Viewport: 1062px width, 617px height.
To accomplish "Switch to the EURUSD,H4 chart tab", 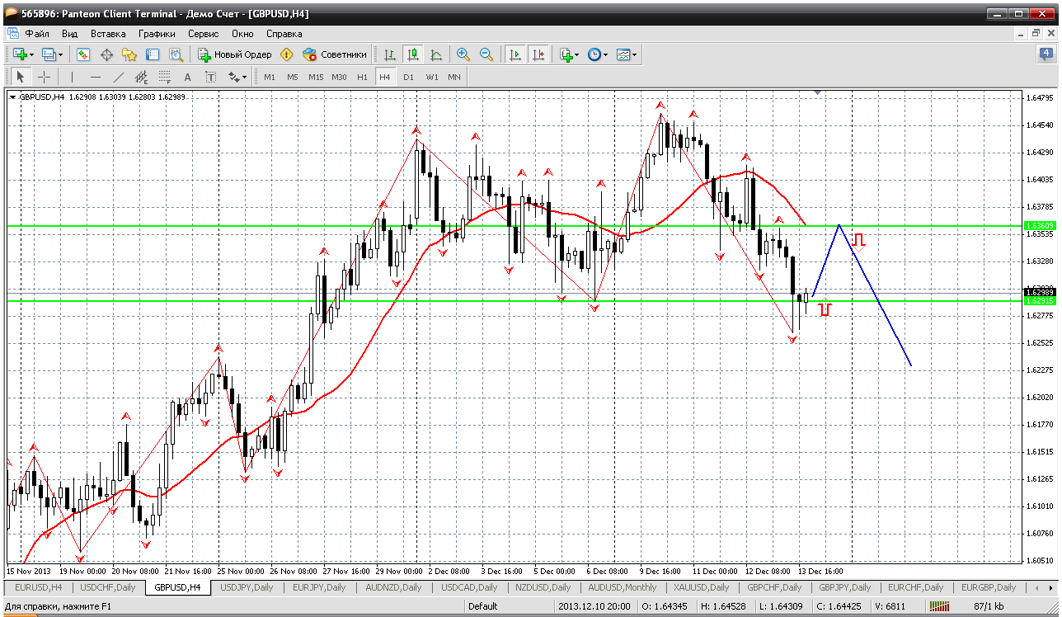I will coord(39,587).
